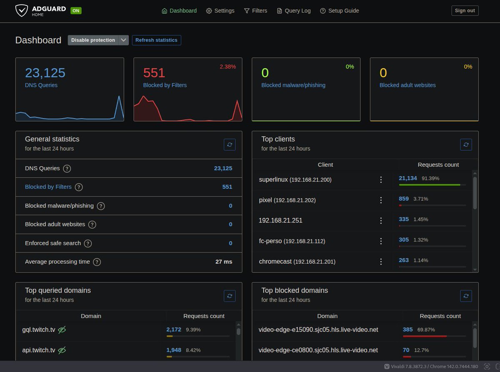Refresh the Top queried domains panel
Viewport: 500px width, 372px height.
[x=230, y=296]
